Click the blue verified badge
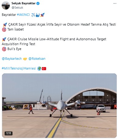Viewport: 120px width, 140px height. pyautogui.click(x=38, y=3)
